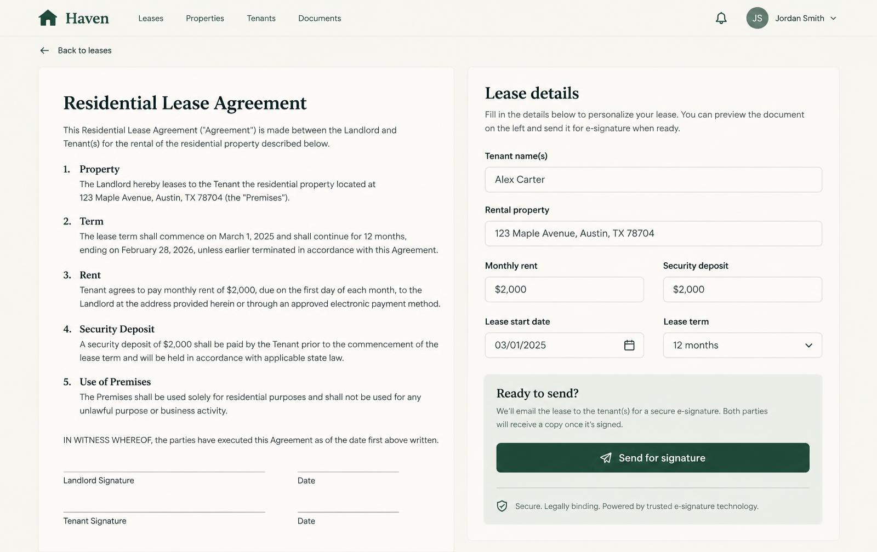Focus the Tenant name(s) field
Screen dimensions: 877x552
653,180
